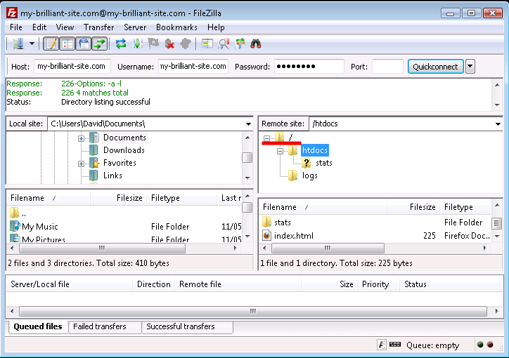Viewport: 509px width, 358px height.
Task: Search for files with binoculars icon
Action: tap(256, 44)
